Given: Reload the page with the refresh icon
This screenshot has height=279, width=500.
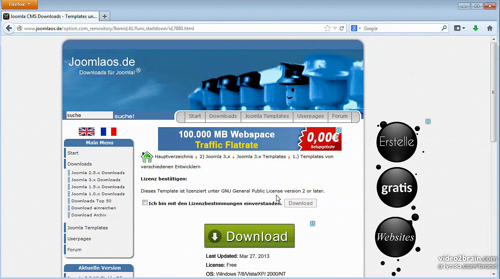Looking at the screenshot, I should [x=342, y=28].
